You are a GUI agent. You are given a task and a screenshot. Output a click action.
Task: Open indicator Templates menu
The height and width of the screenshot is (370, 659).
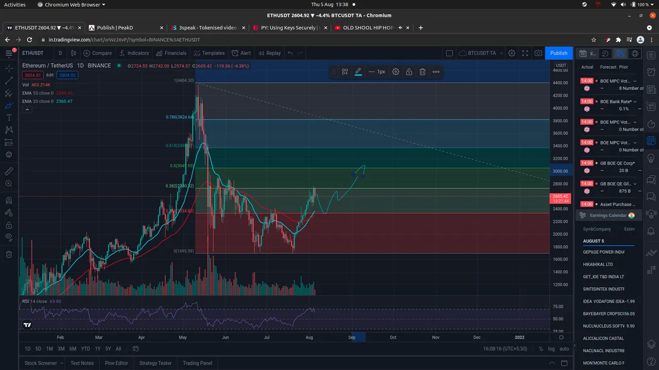coord(209,53)
